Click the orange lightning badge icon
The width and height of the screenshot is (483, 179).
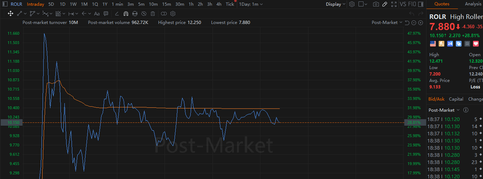[x=442, y=44]
